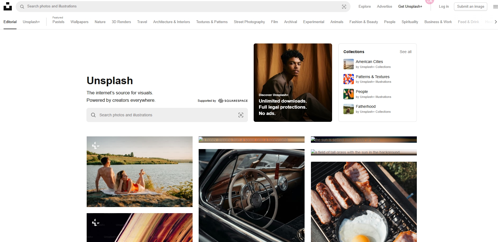
Task: Open the Business & Work topic
Action: tap(438, 22)
